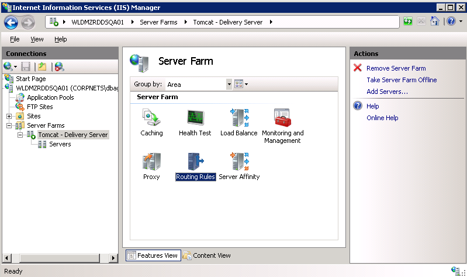Screen dimensions: 467x277
Task: Switch to Content View tab
Action: 207,255
